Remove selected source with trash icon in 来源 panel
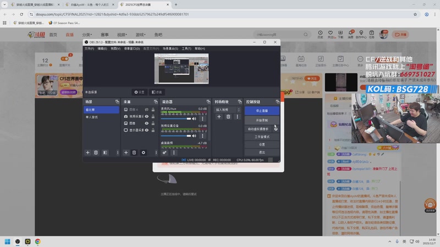The image size is (440, 247). tap(134, 153)
